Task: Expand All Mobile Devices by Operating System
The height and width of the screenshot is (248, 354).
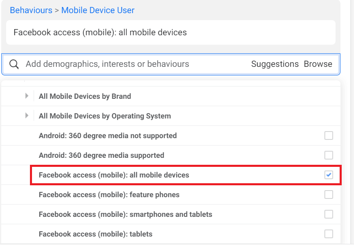Action: (x=27, y=116)
